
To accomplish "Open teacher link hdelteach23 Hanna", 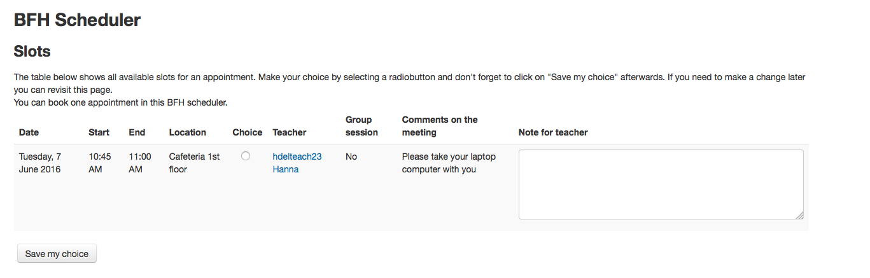I will (x=297, y=163).
